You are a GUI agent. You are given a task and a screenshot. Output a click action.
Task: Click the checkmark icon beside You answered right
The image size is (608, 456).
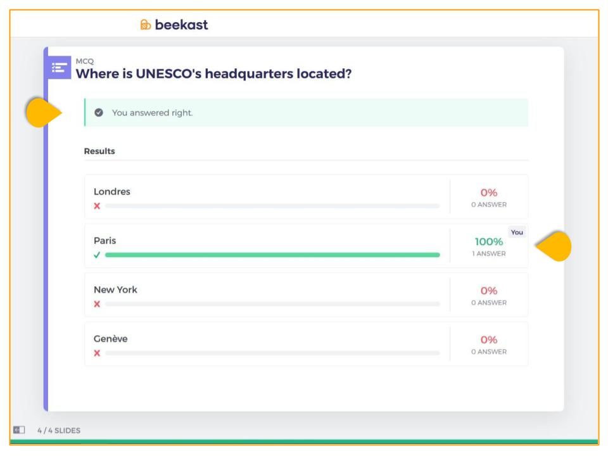99,113
